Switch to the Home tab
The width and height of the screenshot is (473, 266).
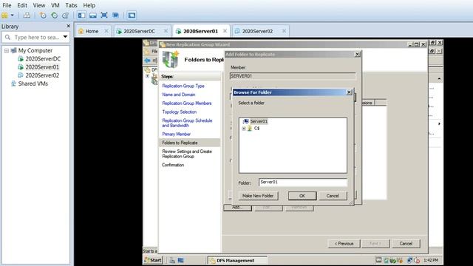(92, 31)
